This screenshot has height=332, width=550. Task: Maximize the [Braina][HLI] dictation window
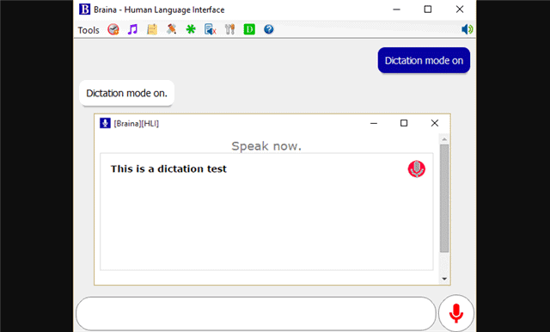(x=404, y=123)
